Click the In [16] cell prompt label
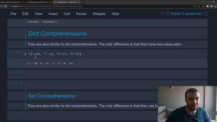This screenshot has height=122, width=217. click(x=15, y=52)
